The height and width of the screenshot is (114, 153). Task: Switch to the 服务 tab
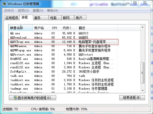pos(41,18)
